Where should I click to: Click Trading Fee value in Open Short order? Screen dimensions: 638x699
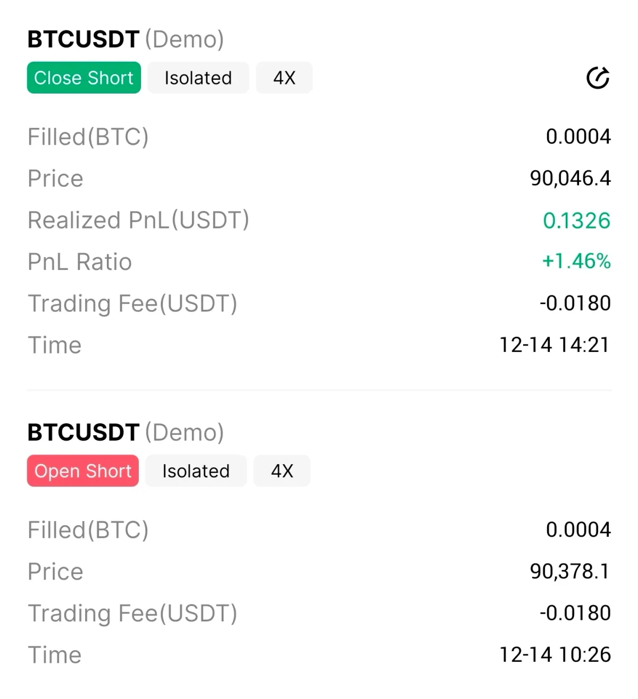(x=575, y=613)
